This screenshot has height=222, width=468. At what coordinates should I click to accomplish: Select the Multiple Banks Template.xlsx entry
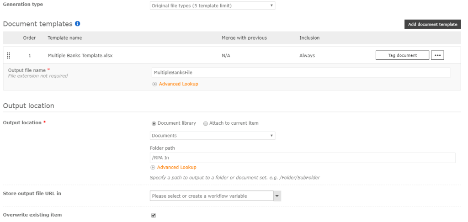[x=80, y=56]
